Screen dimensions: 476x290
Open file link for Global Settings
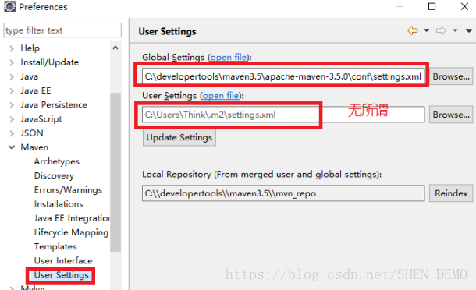(x=229, y=57)
